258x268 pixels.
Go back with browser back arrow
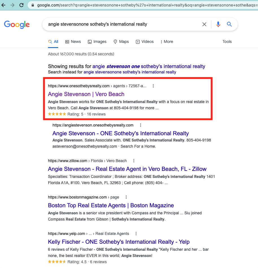pos(3,5)
